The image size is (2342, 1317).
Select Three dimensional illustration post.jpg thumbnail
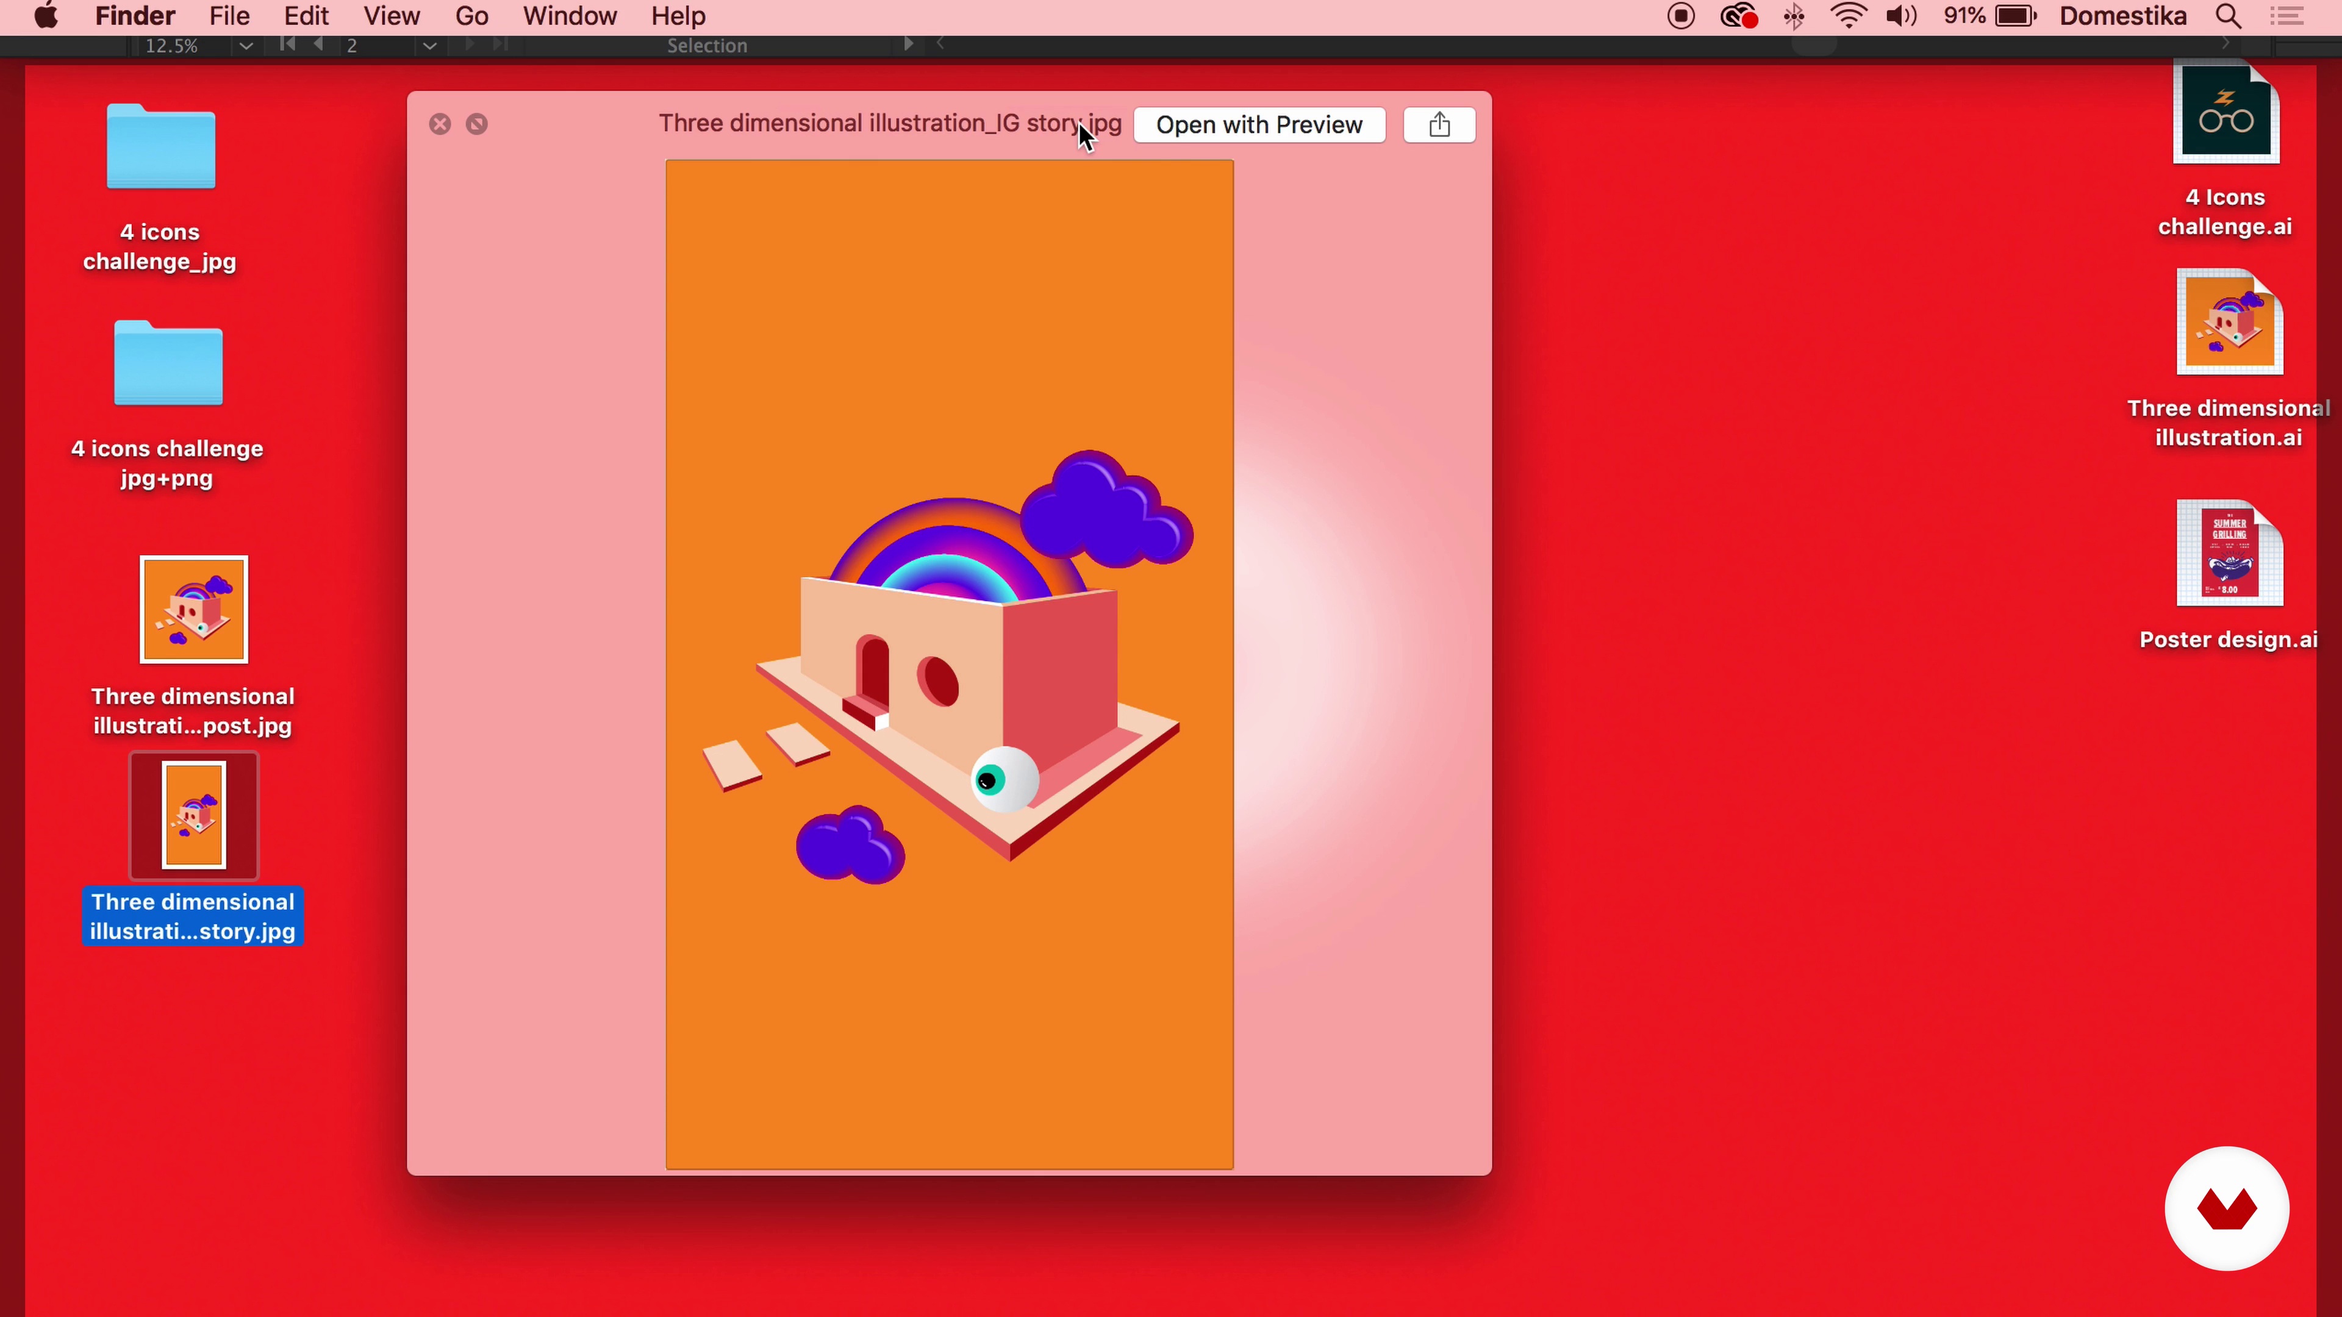194,610
